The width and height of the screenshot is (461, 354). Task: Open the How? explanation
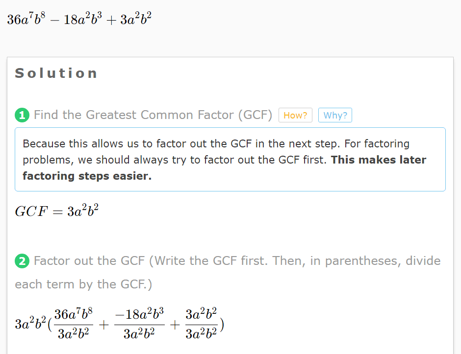[295, 115]
